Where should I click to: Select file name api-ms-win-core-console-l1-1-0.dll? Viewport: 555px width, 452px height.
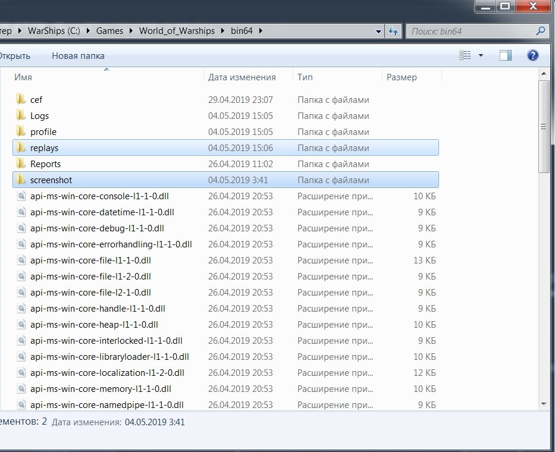pos(99,196)
